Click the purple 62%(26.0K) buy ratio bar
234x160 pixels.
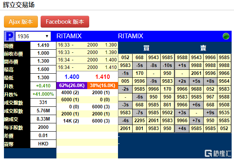pos(72,86)
